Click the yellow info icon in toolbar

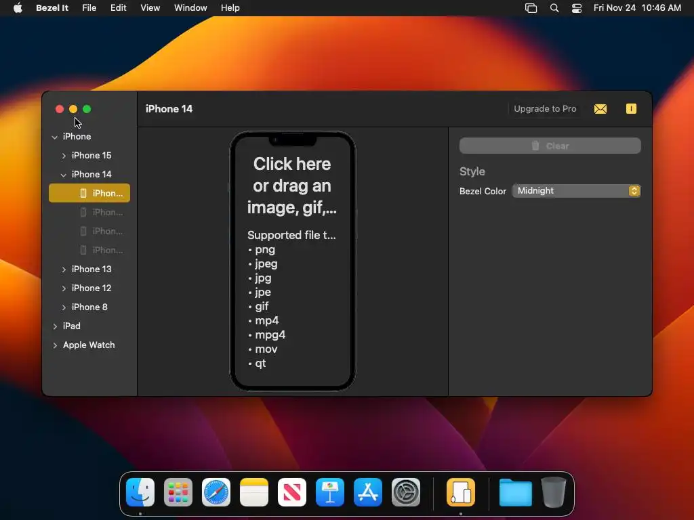click(631, 109)
